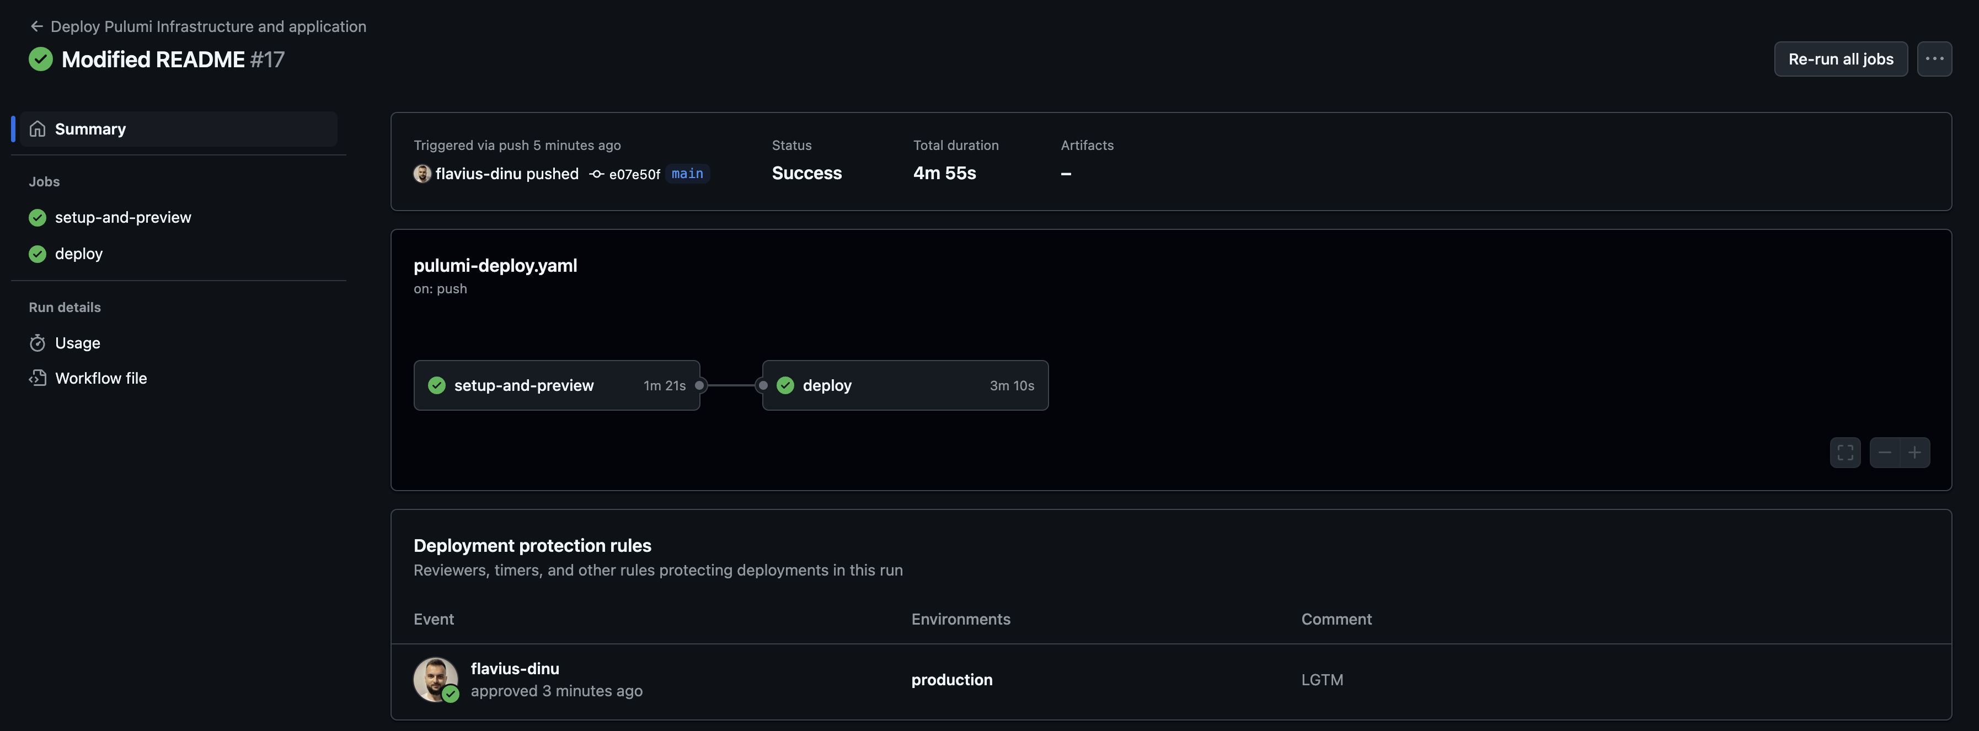Click Re-run all jobs button
This screenshot has width=1979, height=731.
tap(1841, 59)
